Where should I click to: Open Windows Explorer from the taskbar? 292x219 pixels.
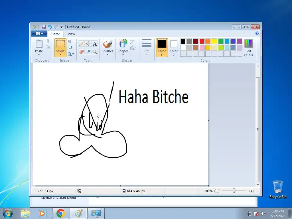click(x=25, y=213)
